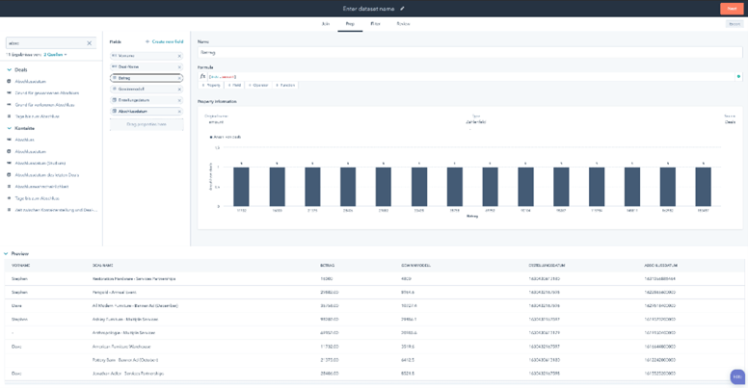Click the pencil icon to edit dataset name
Screen dimensions: 748x388
[402, 9]
